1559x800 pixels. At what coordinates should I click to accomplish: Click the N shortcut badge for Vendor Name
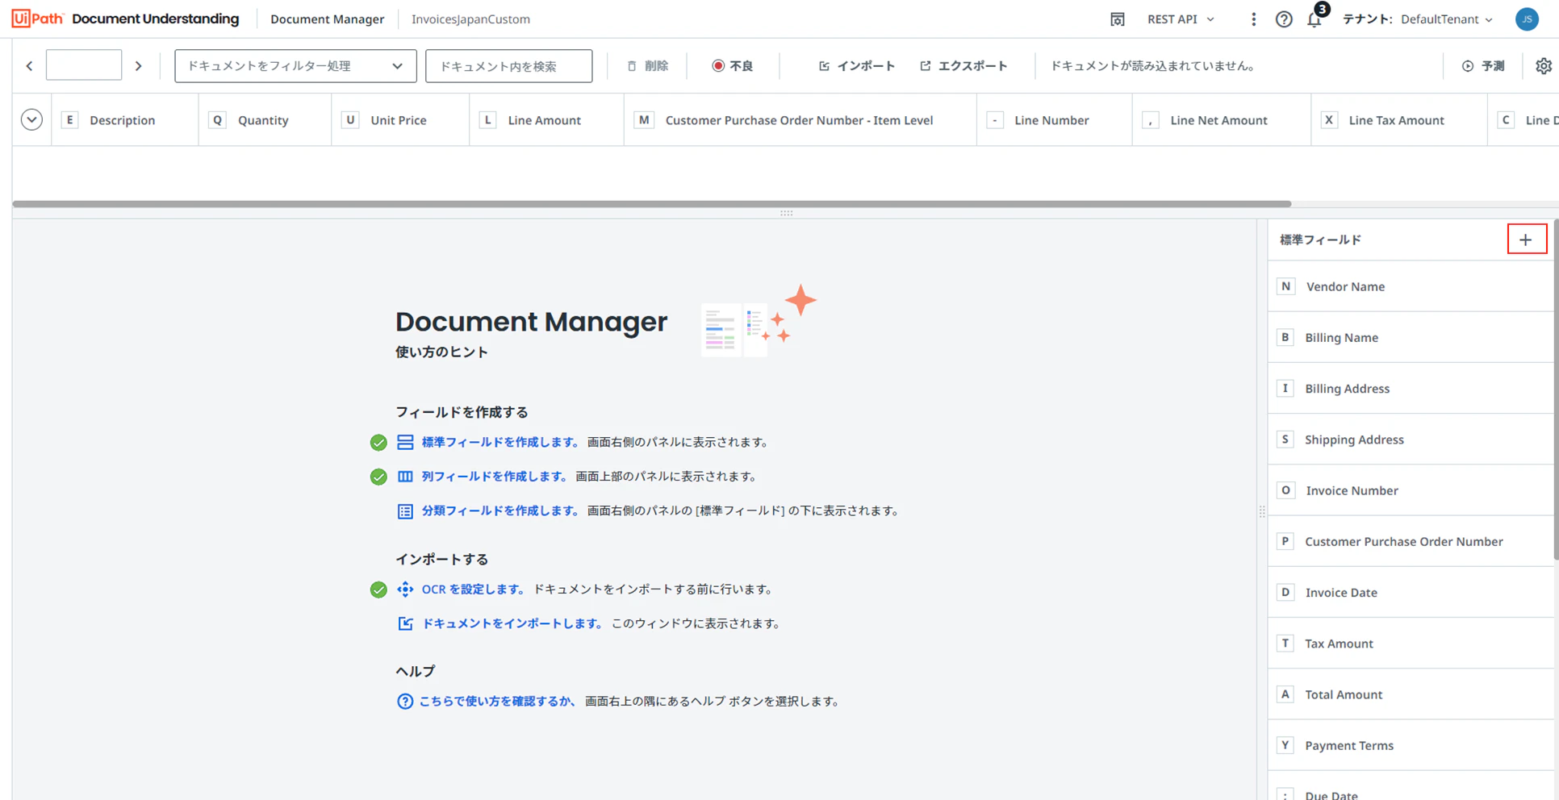(x=1285, y=286)
